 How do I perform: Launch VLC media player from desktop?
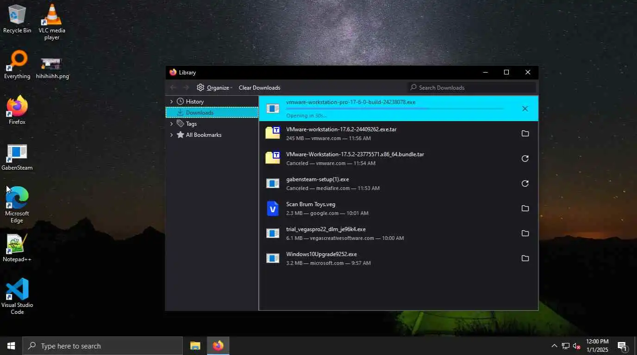(52, 22)
